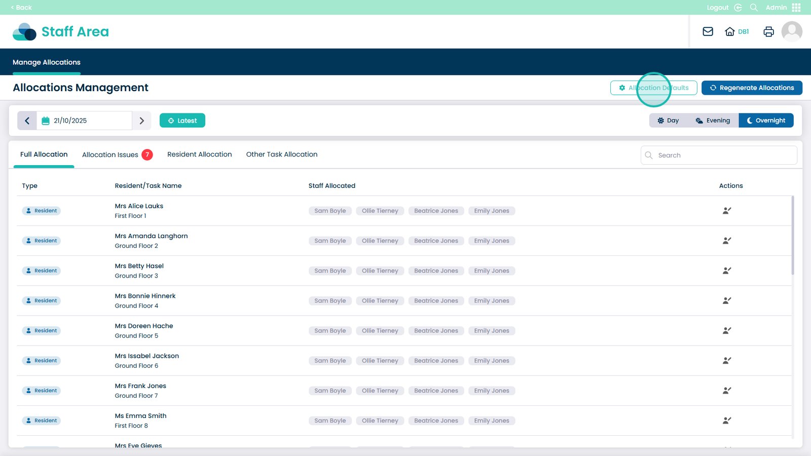Select the Overnight shift

pos(766,121)
